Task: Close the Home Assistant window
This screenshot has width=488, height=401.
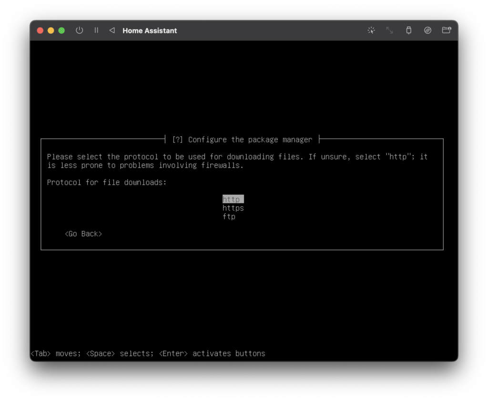Action: pyautogui.click(x=40, y=30)
